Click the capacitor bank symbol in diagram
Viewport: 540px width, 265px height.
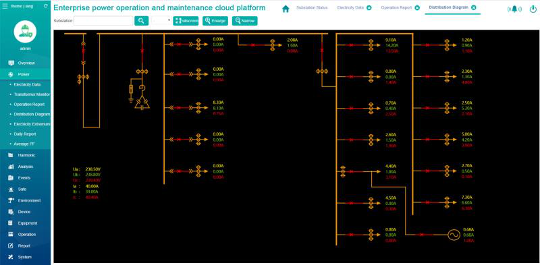[x=142, y=103]
